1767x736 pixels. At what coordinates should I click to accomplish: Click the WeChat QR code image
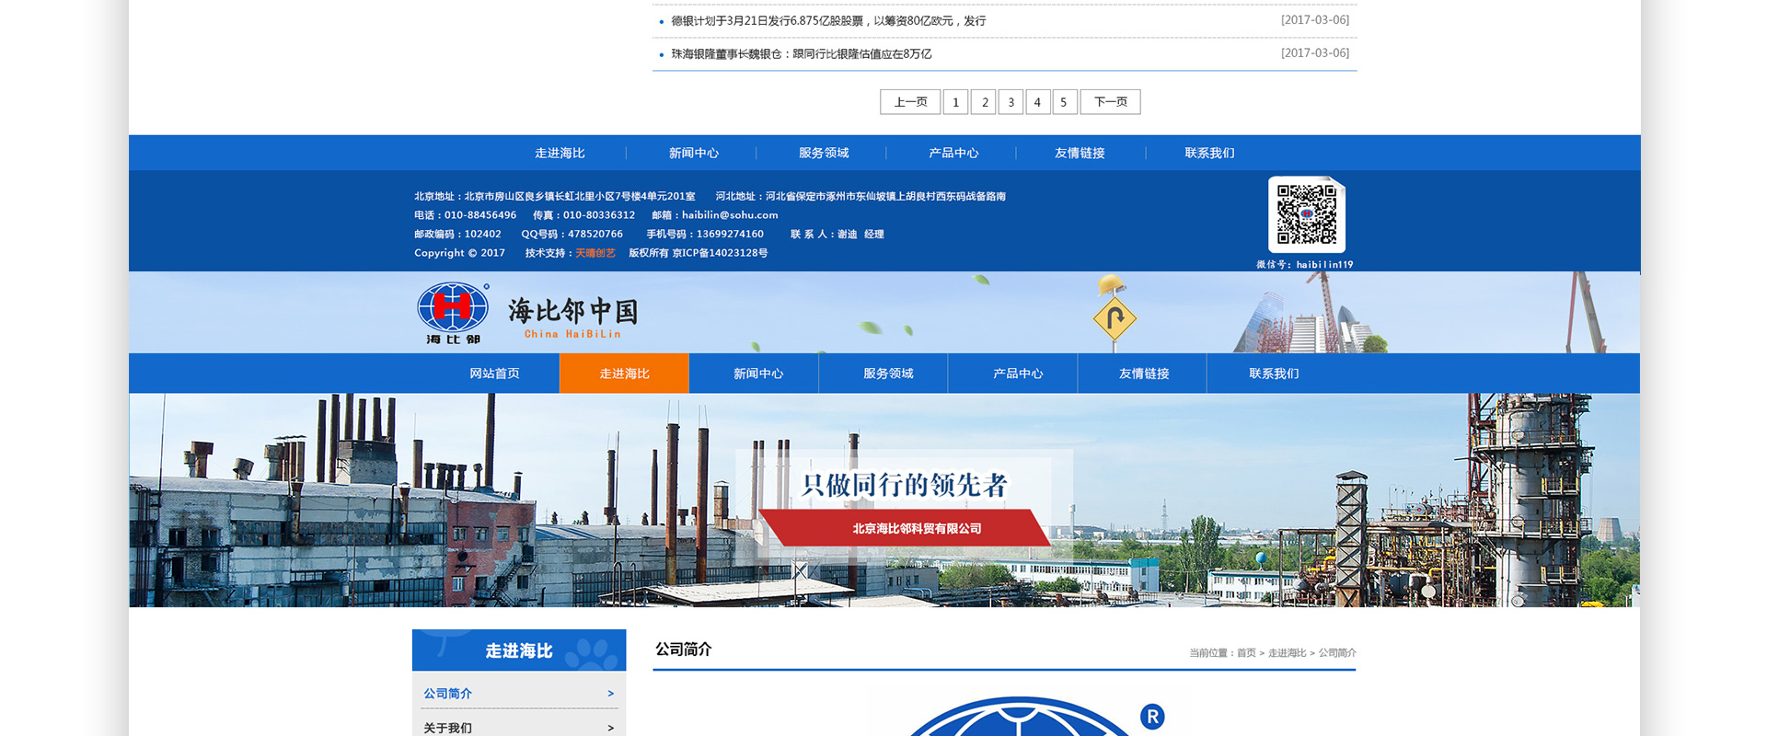[x=1306, y=214]
